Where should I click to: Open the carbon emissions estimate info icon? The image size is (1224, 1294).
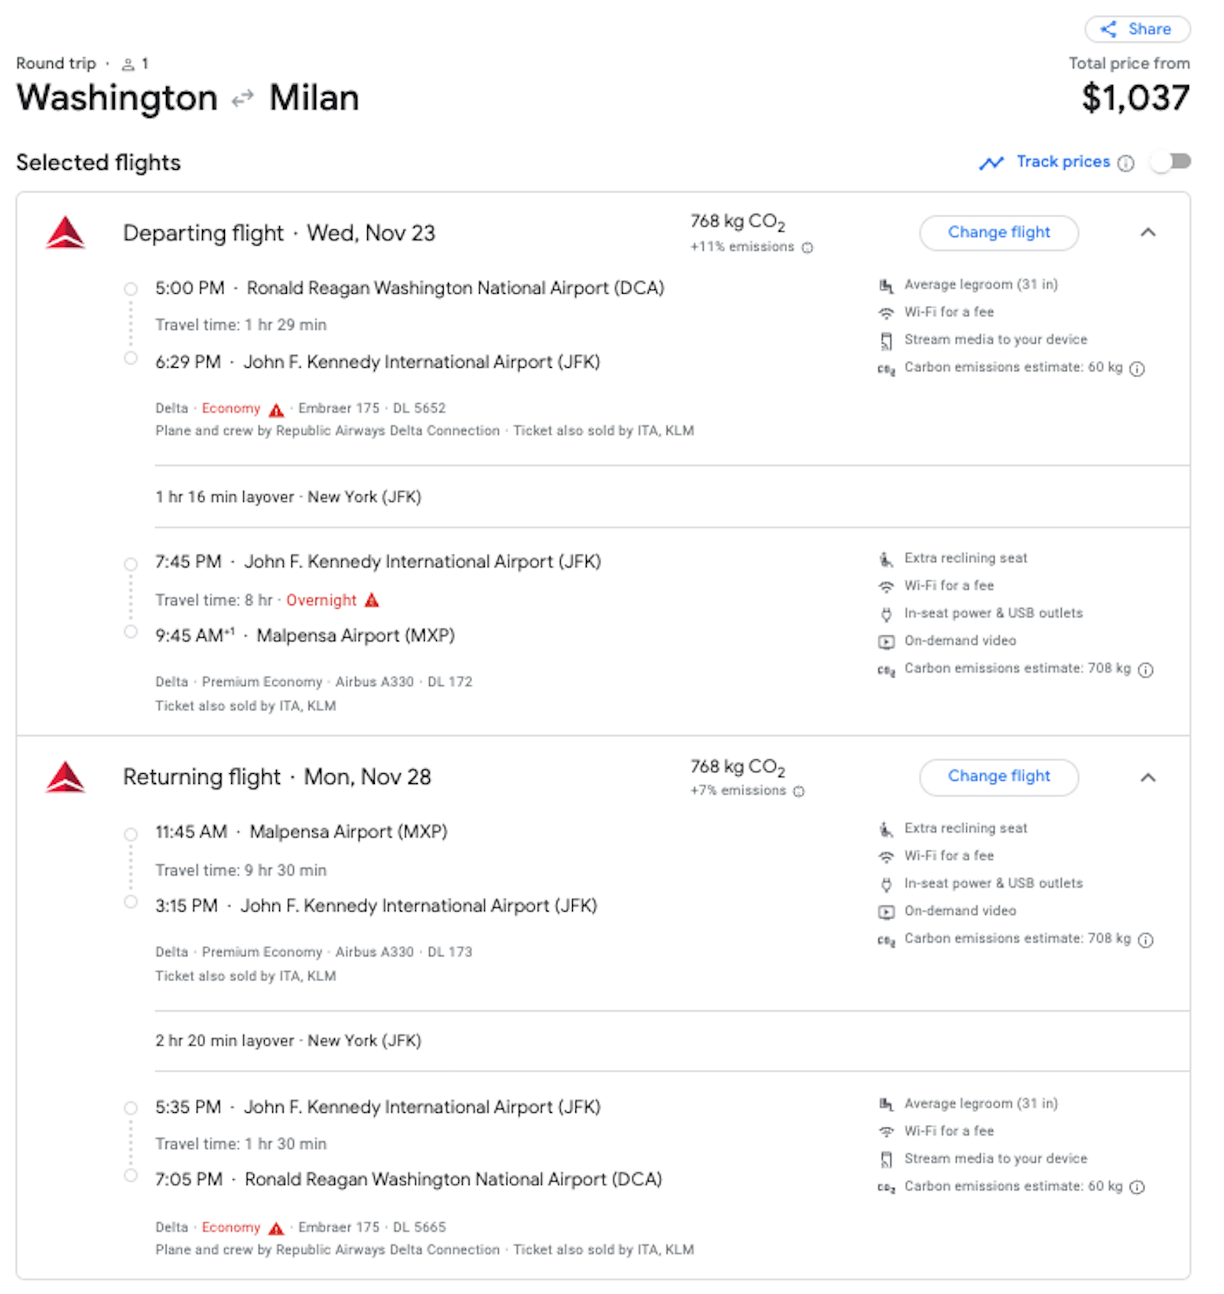[x=1138, y=368]
